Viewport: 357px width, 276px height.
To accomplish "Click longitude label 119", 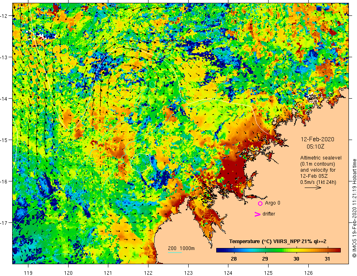I will tap(28, 273).
